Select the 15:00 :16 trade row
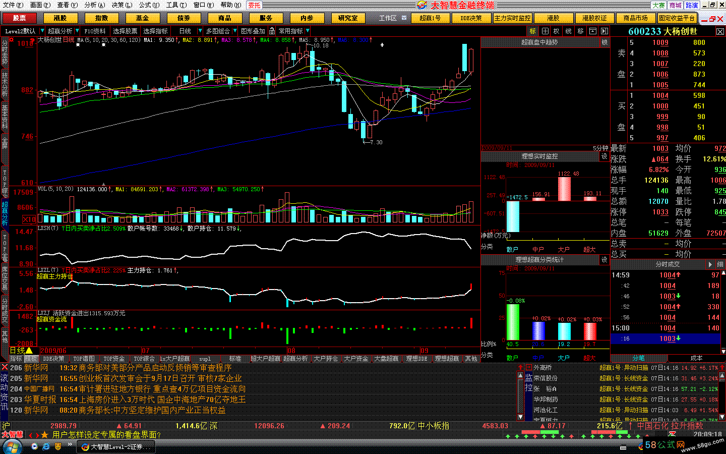Viewport: 726px width, 454px height. (x=665, y=338)
